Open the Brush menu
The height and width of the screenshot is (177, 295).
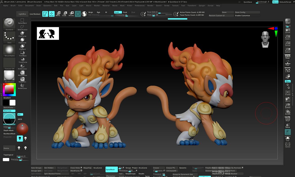coord(13,6)
